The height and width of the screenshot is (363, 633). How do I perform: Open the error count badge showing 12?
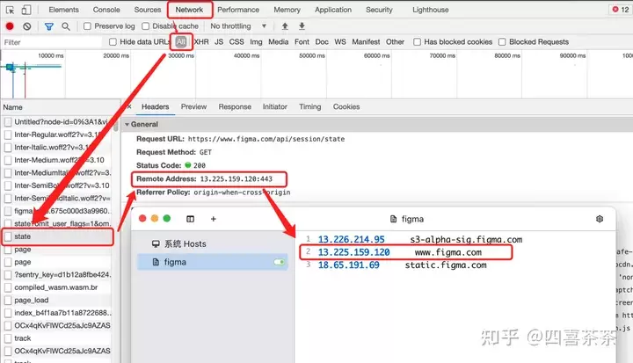621,10
